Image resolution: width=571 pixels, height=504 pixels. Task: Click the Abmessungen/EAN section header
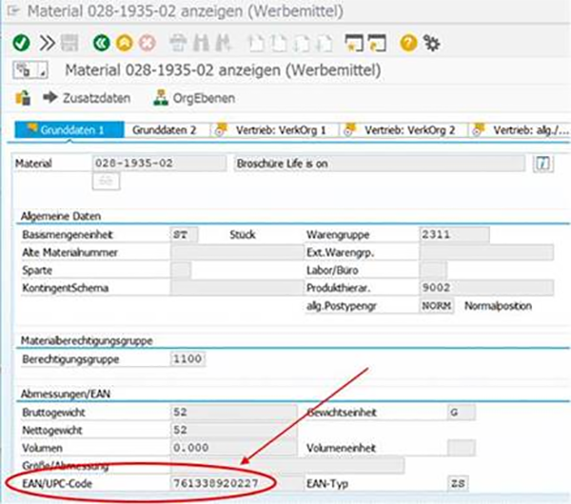(x=66, y=394)
